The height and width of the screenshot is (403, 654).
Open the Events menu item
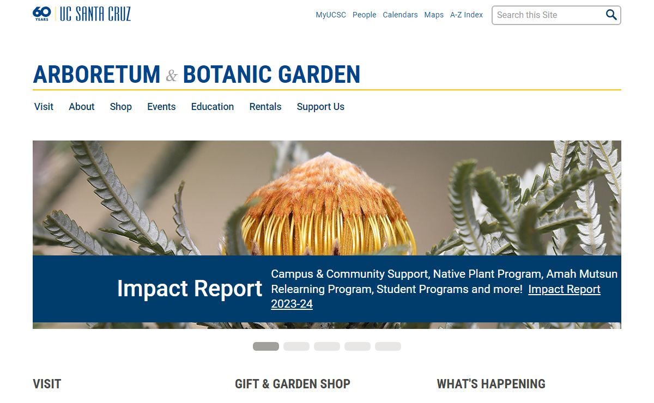click(x=161, y=107)
